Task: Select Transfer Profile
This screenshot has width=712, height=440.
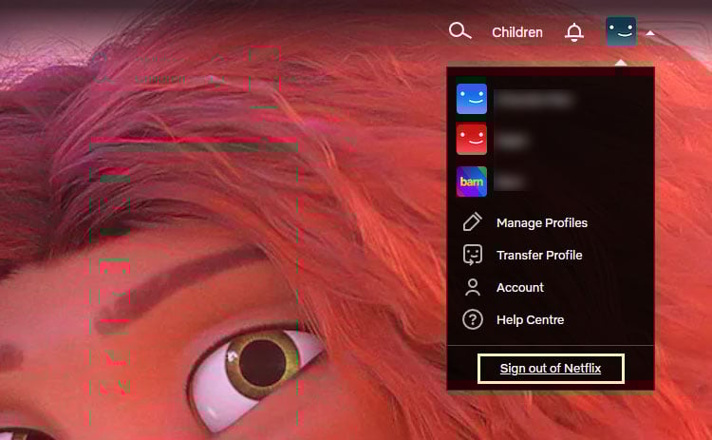Action: tap(539, 255)
